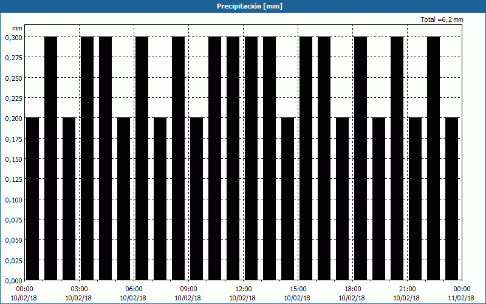Viewport: 486px width, 304px height.
Task: Click the 0,025 y-axis label
Action: pos(13,261)
